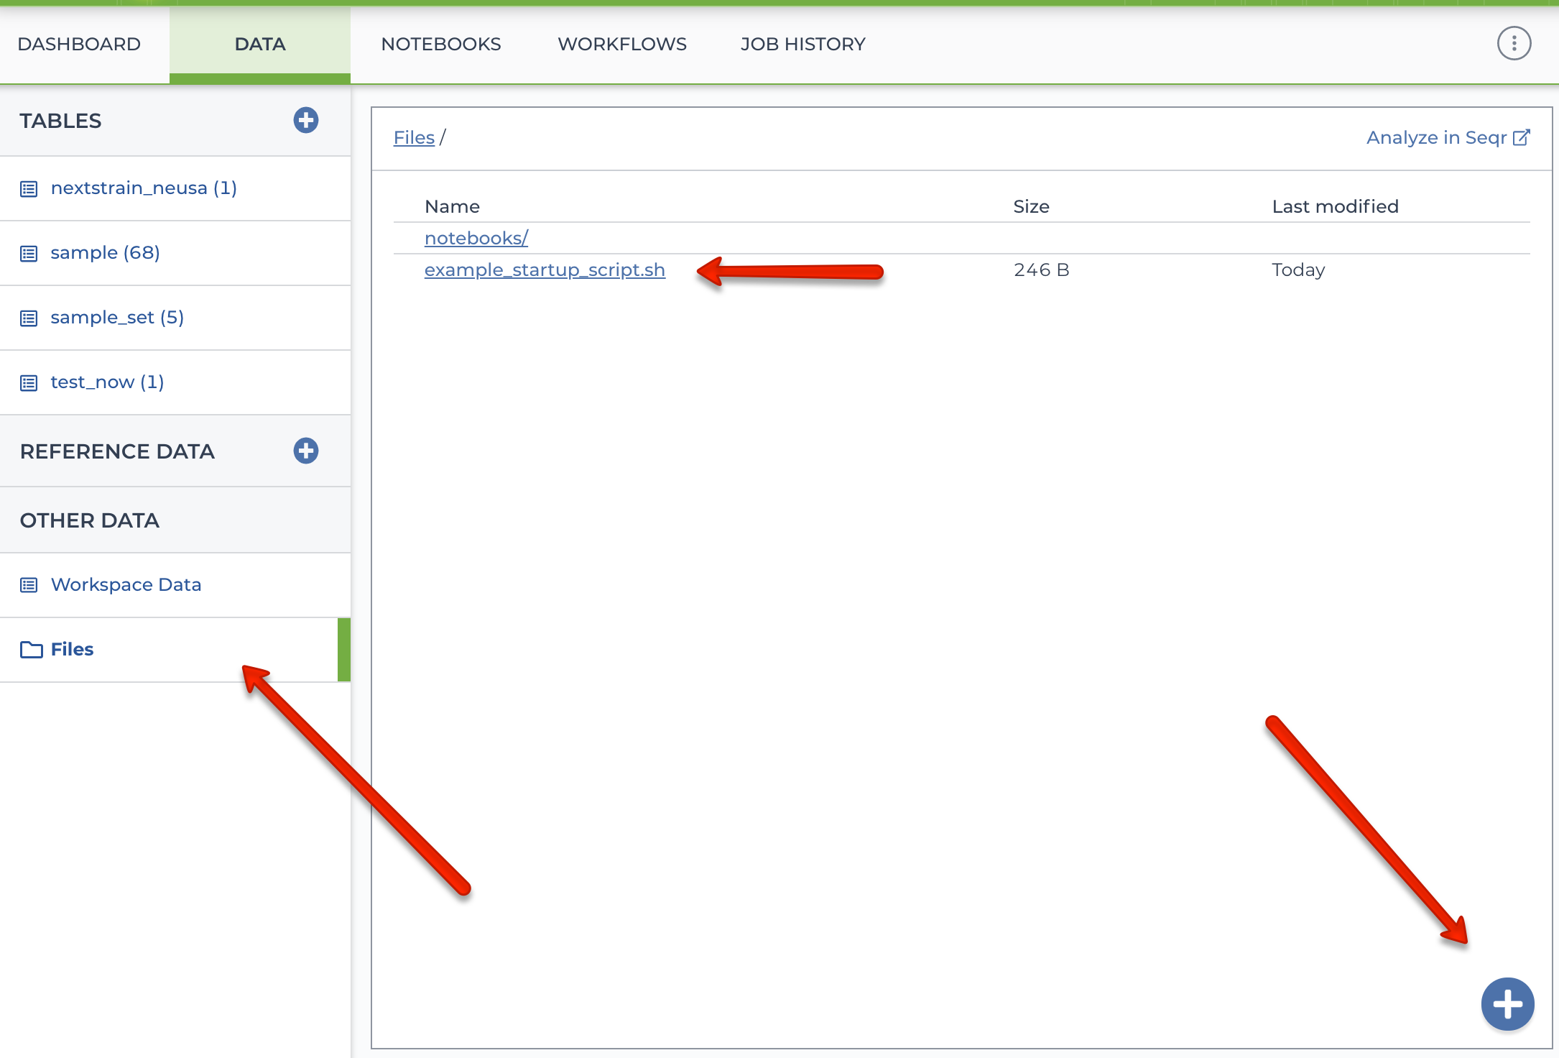Open the workspace three-dot actions menu

point(1514,44)
